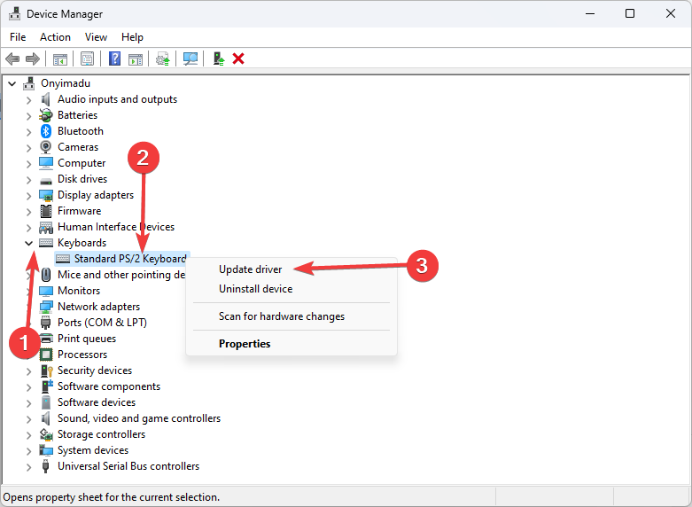The height and width of the screenshot is (507, 692).
Task: Click the red X Uninstall device icon
Action: click(x=238, y=58)
